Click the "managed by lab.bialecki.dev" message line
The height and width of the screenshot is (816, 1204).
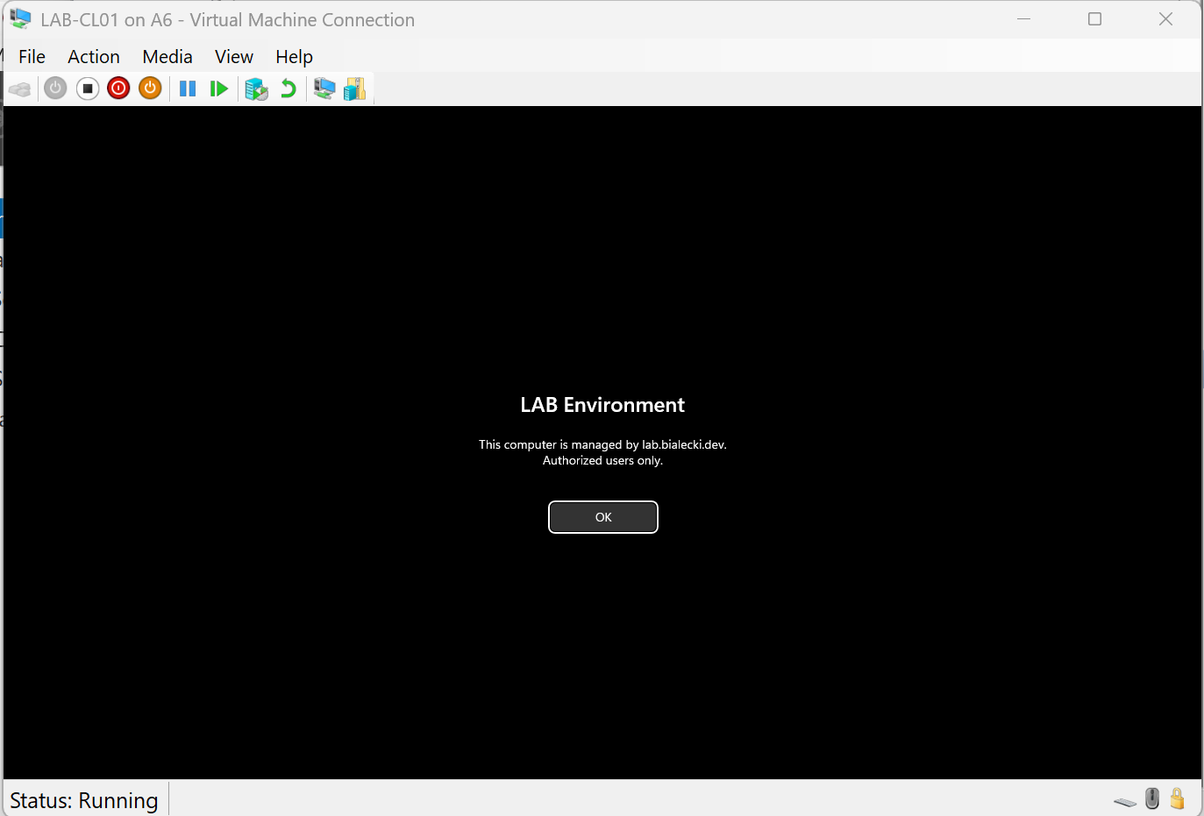pos(602,444)
